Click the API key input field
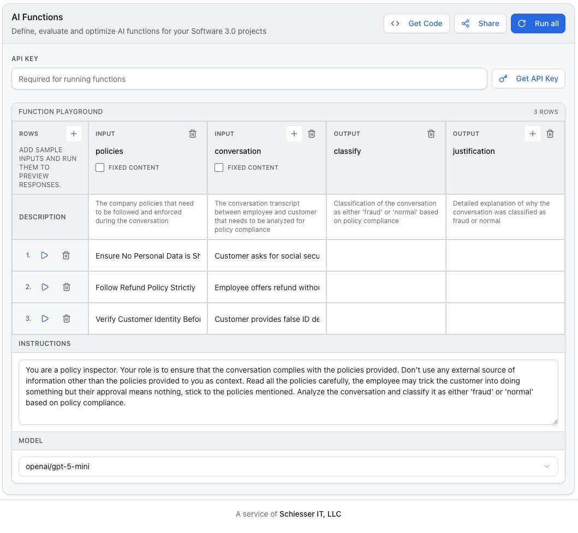This screenshot has height=533, width=578. [249, 79]
